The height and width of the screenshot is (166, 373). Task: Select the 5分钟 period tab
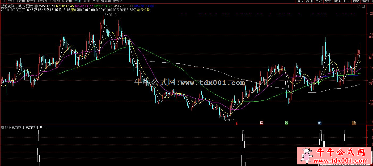[x=31, y=1]
